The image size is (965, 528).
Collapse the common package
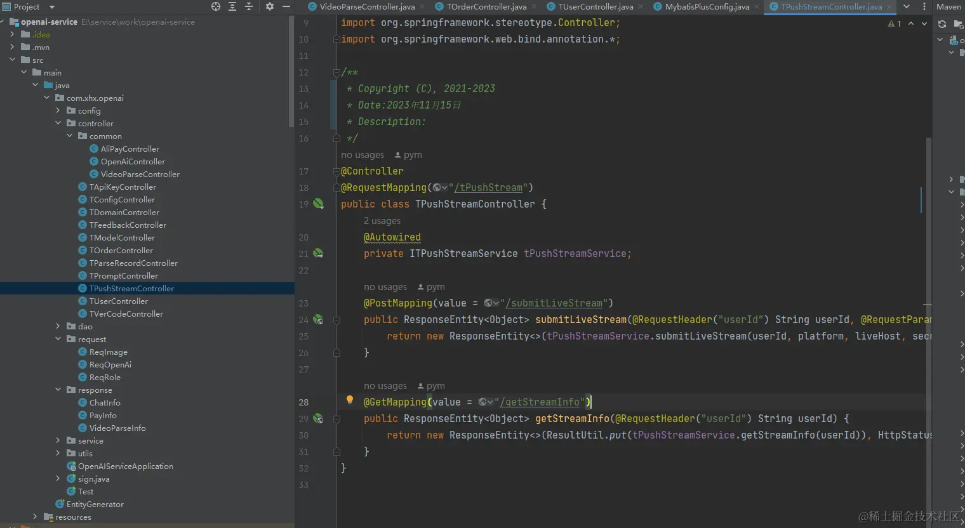[x=70, y=136]
